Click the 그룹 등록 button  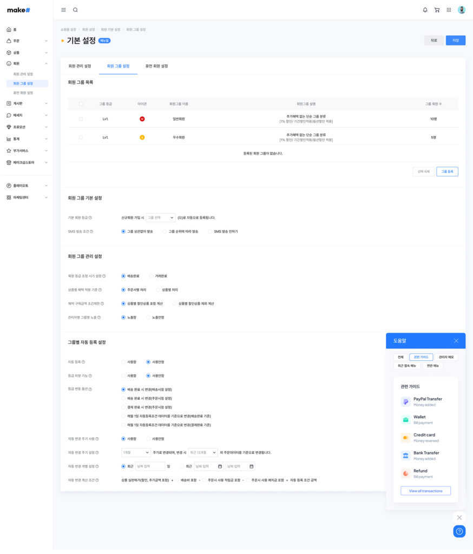[447, 172]
